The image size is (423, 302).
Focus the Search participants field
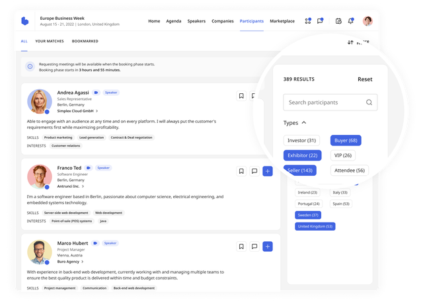point(324,102)
